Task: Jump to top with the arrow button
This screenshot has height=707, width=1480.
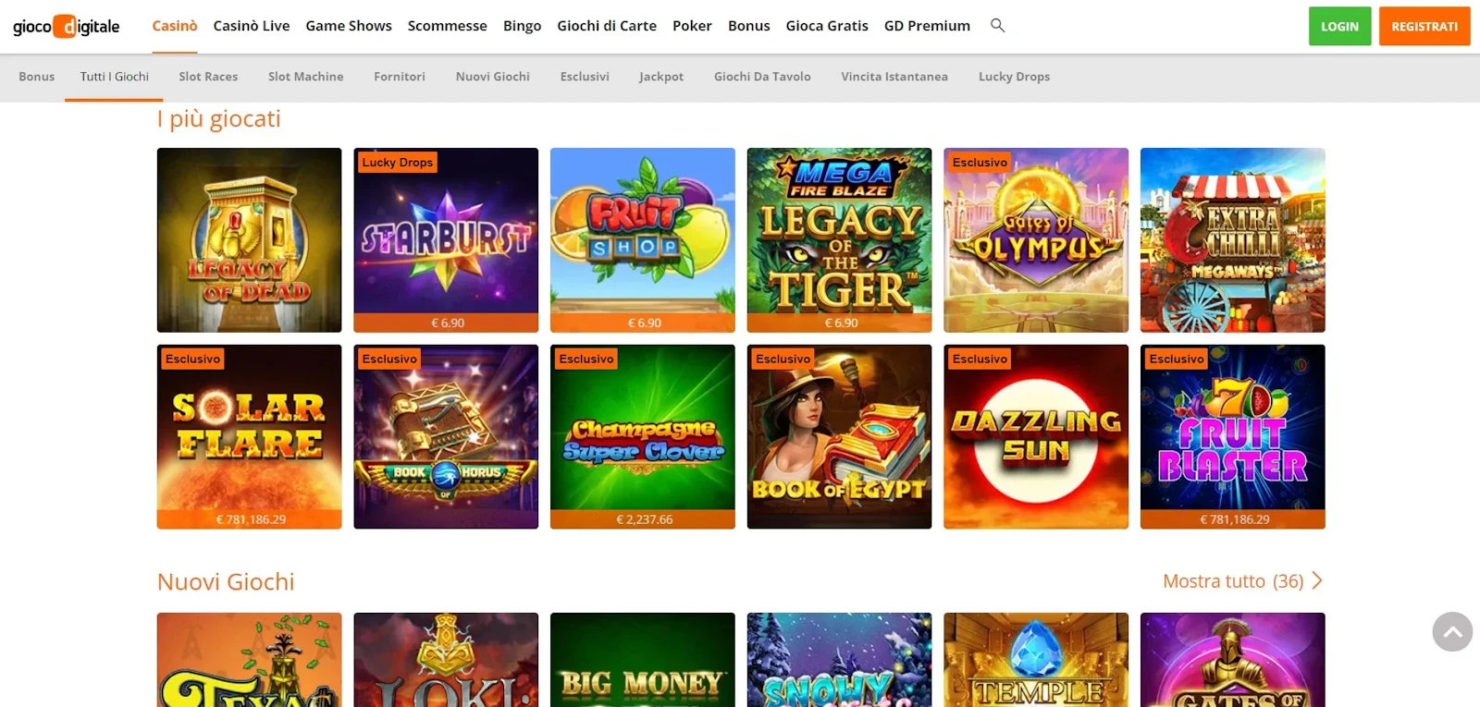Action: [1452, 632]
